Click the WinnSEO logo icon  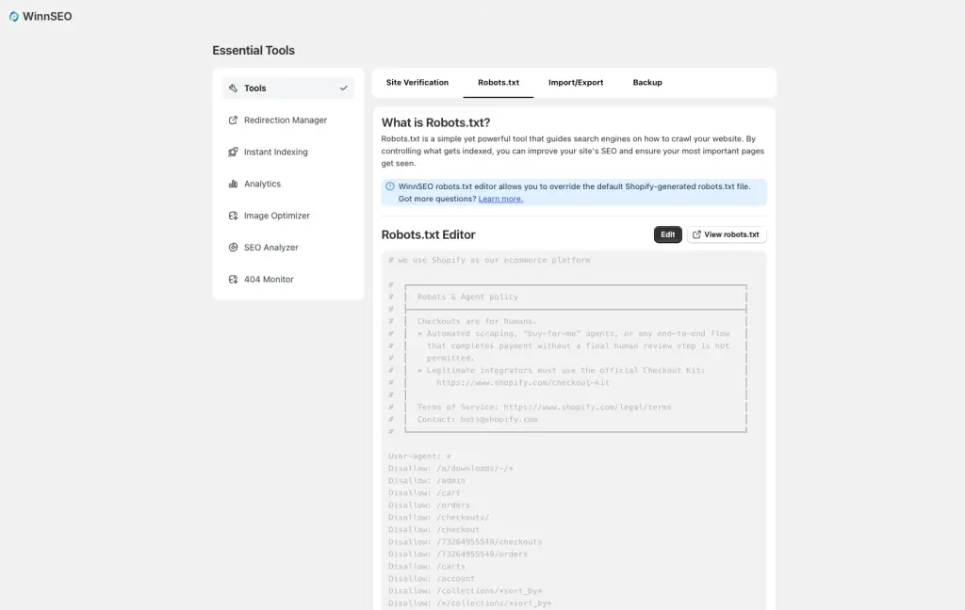tap(13, 17)
